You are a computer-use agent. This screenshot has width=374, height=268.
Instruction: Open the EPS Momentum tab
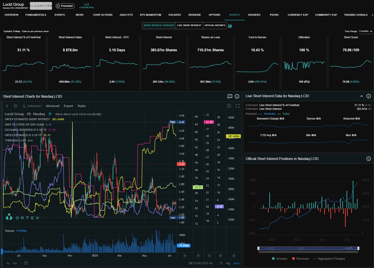[x=151, y=15]
